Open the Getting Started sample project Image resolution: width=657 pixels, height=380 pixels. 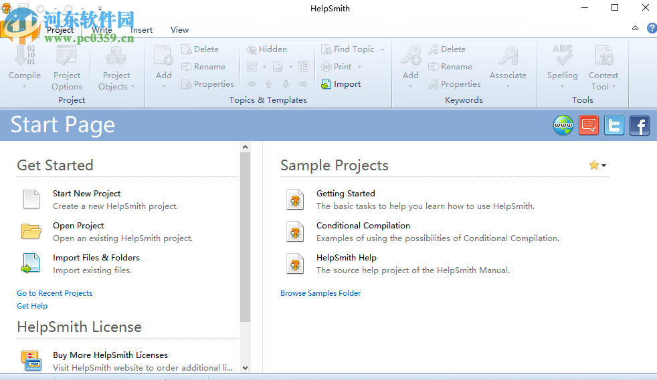tap(346, 194)
